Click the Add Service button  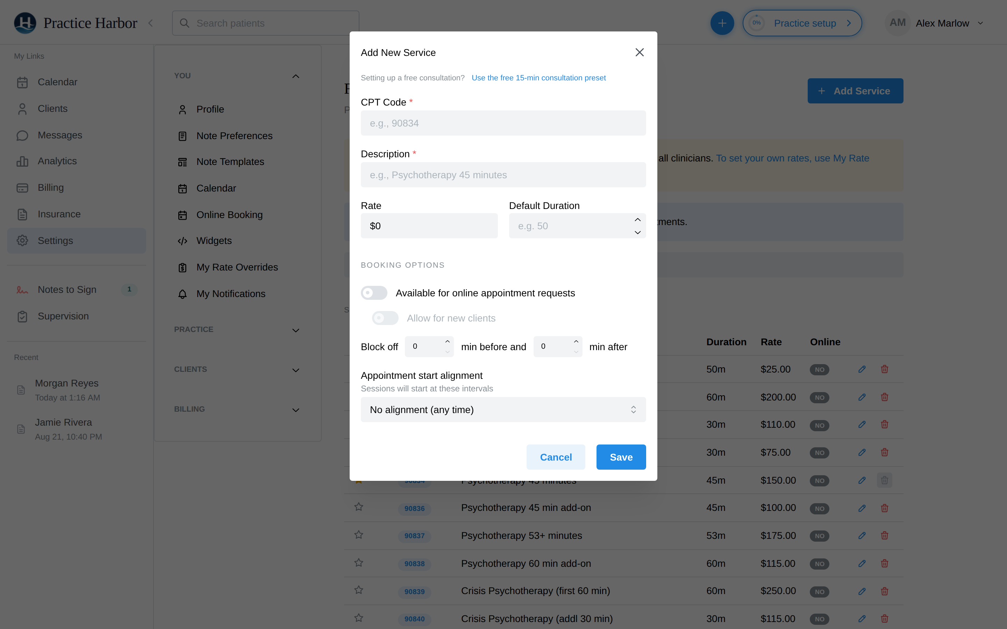click(x=855, y=91)
